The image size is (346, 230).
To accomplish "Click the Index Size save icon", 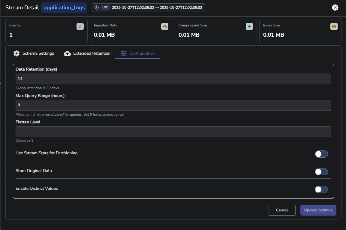I will point(334,26).
